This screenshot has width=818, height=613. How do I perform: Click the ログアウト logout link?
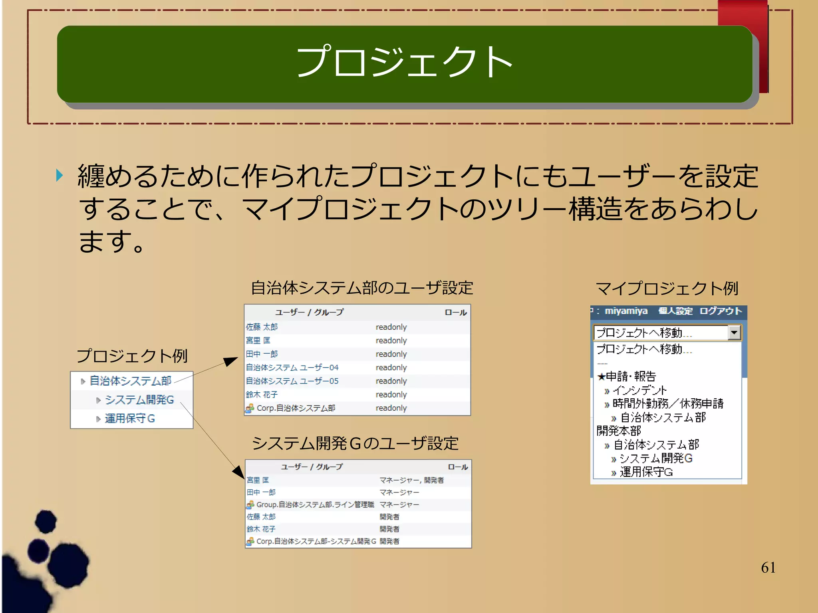[721, 311]
